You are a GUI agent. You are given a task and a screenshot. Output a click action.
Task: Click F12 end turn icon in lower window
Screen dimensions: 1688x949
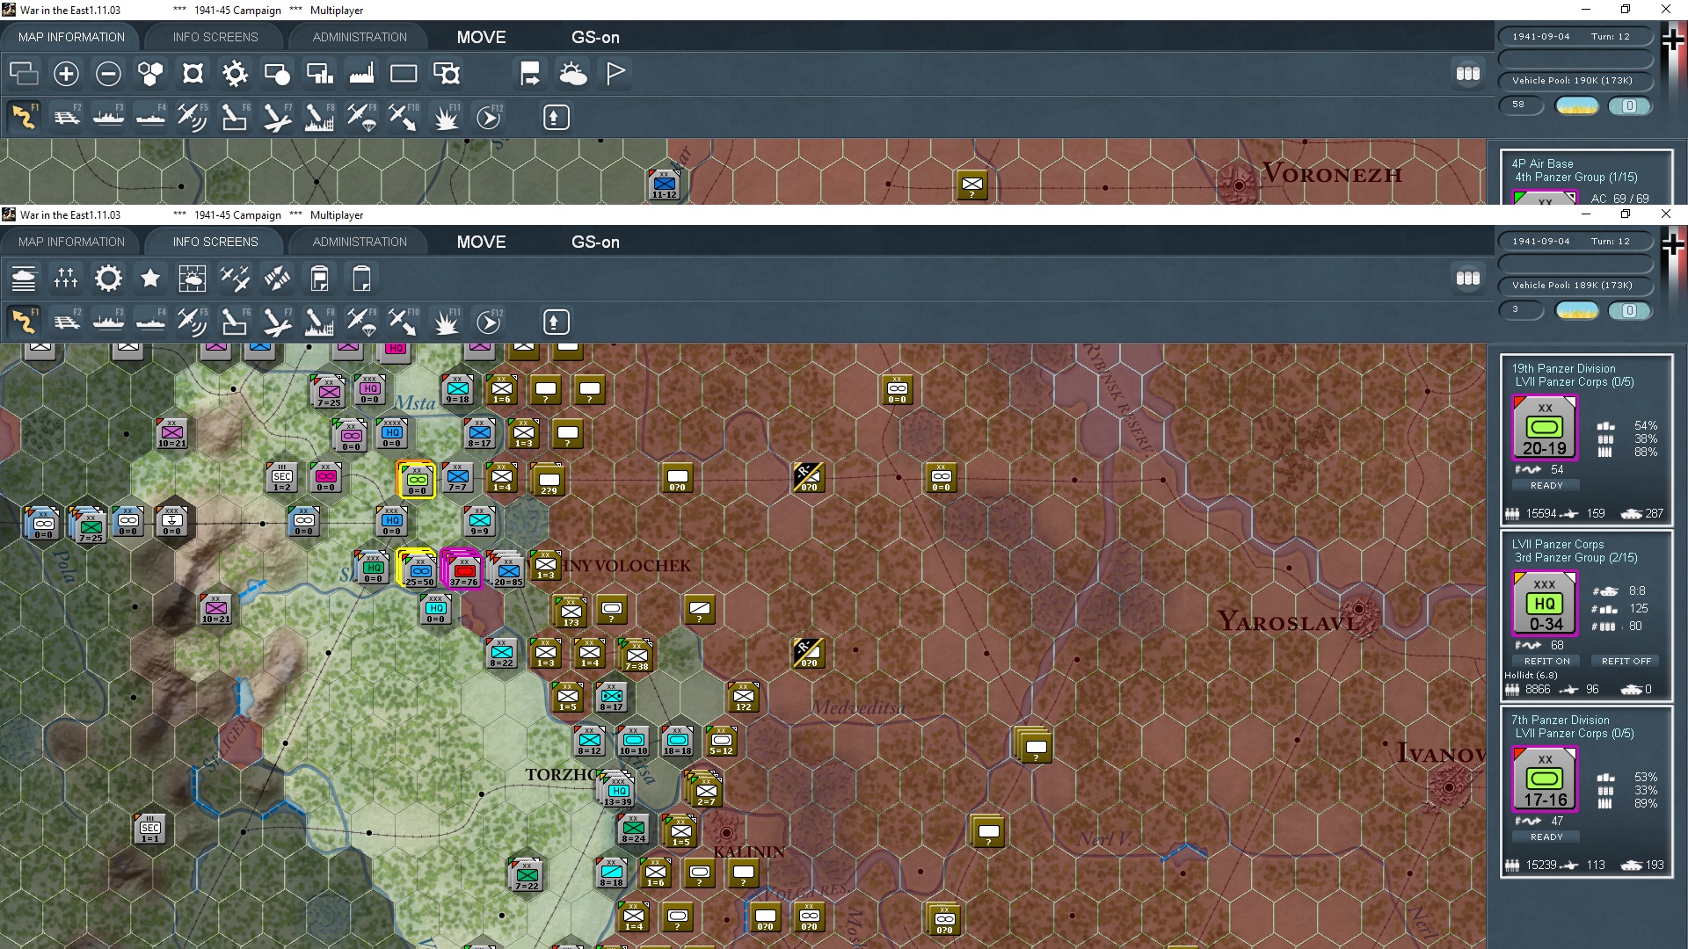489,322
